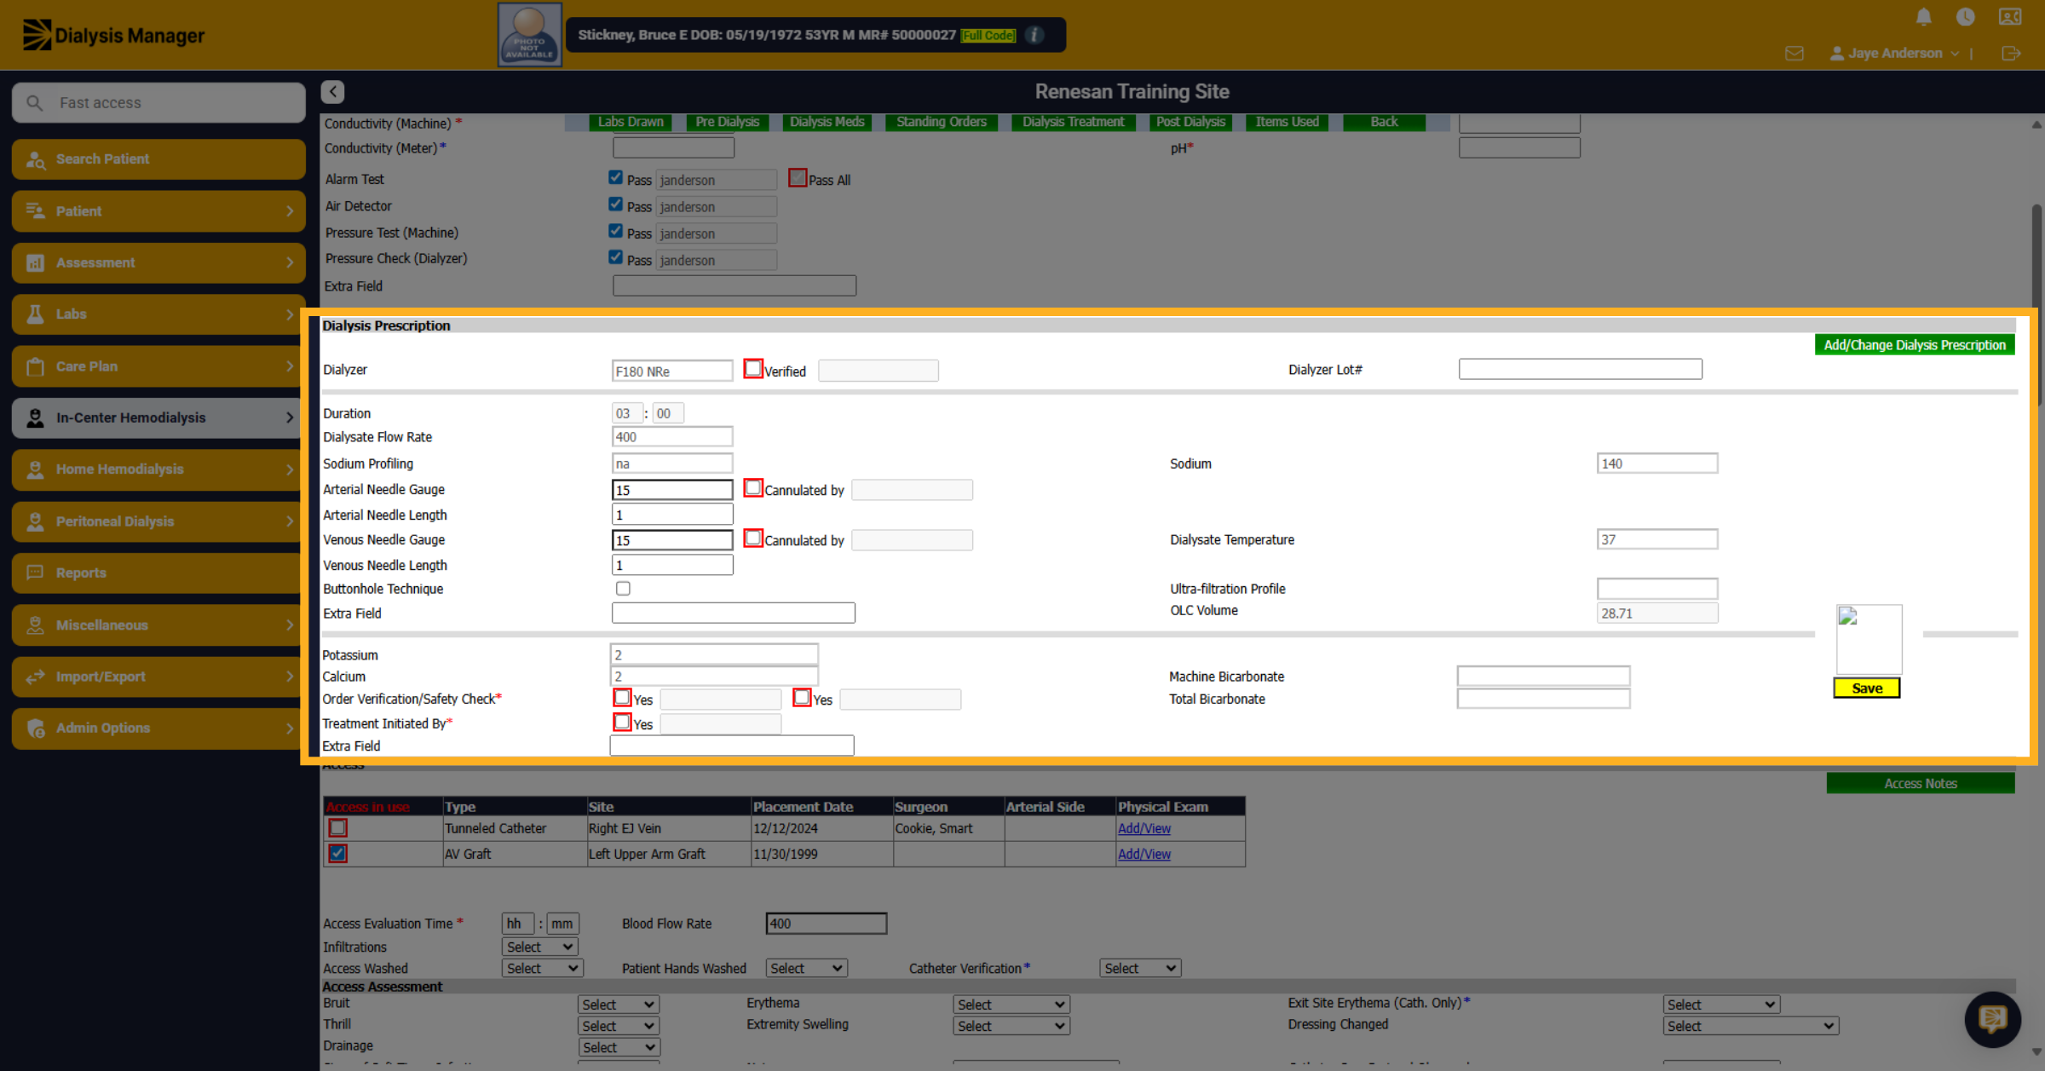This screenshot has width=2045, height=1071.
Task: Open the chat support bubble icon
Action: pyautogui.click(x=1992, y=1018)
